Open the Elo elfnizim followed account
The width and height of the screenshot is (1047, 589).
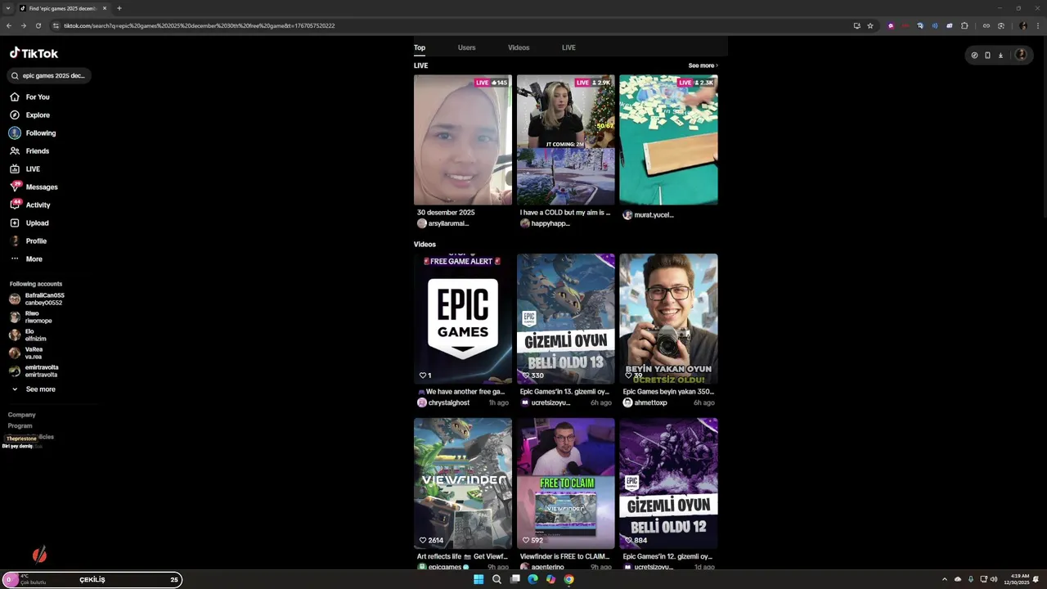(x=28, y=335)
